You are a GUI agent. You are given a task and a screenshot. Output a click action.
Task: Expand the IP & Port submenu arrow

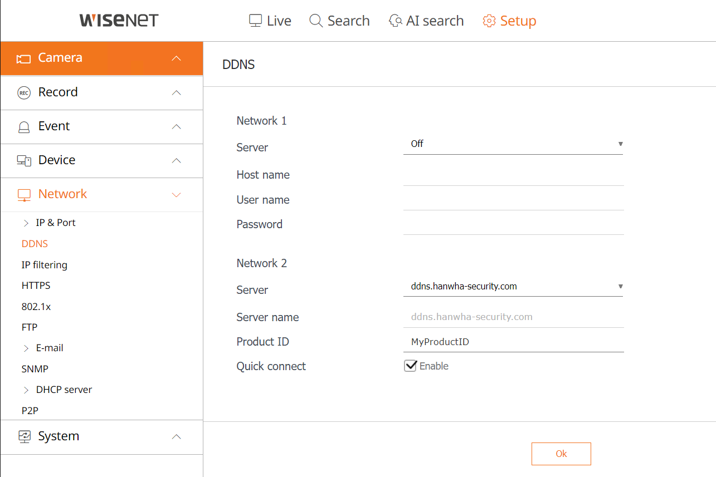(x=26, y=223)
